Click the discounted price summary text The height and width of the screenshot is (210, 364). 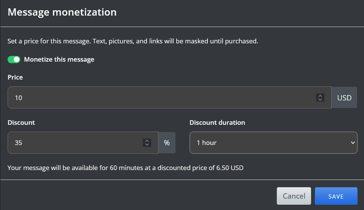point(125,167)
